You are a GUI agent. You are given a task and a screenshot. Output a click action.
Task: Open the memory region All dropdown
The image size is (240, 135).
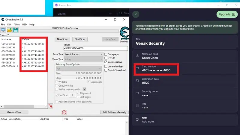coord(79,69)
